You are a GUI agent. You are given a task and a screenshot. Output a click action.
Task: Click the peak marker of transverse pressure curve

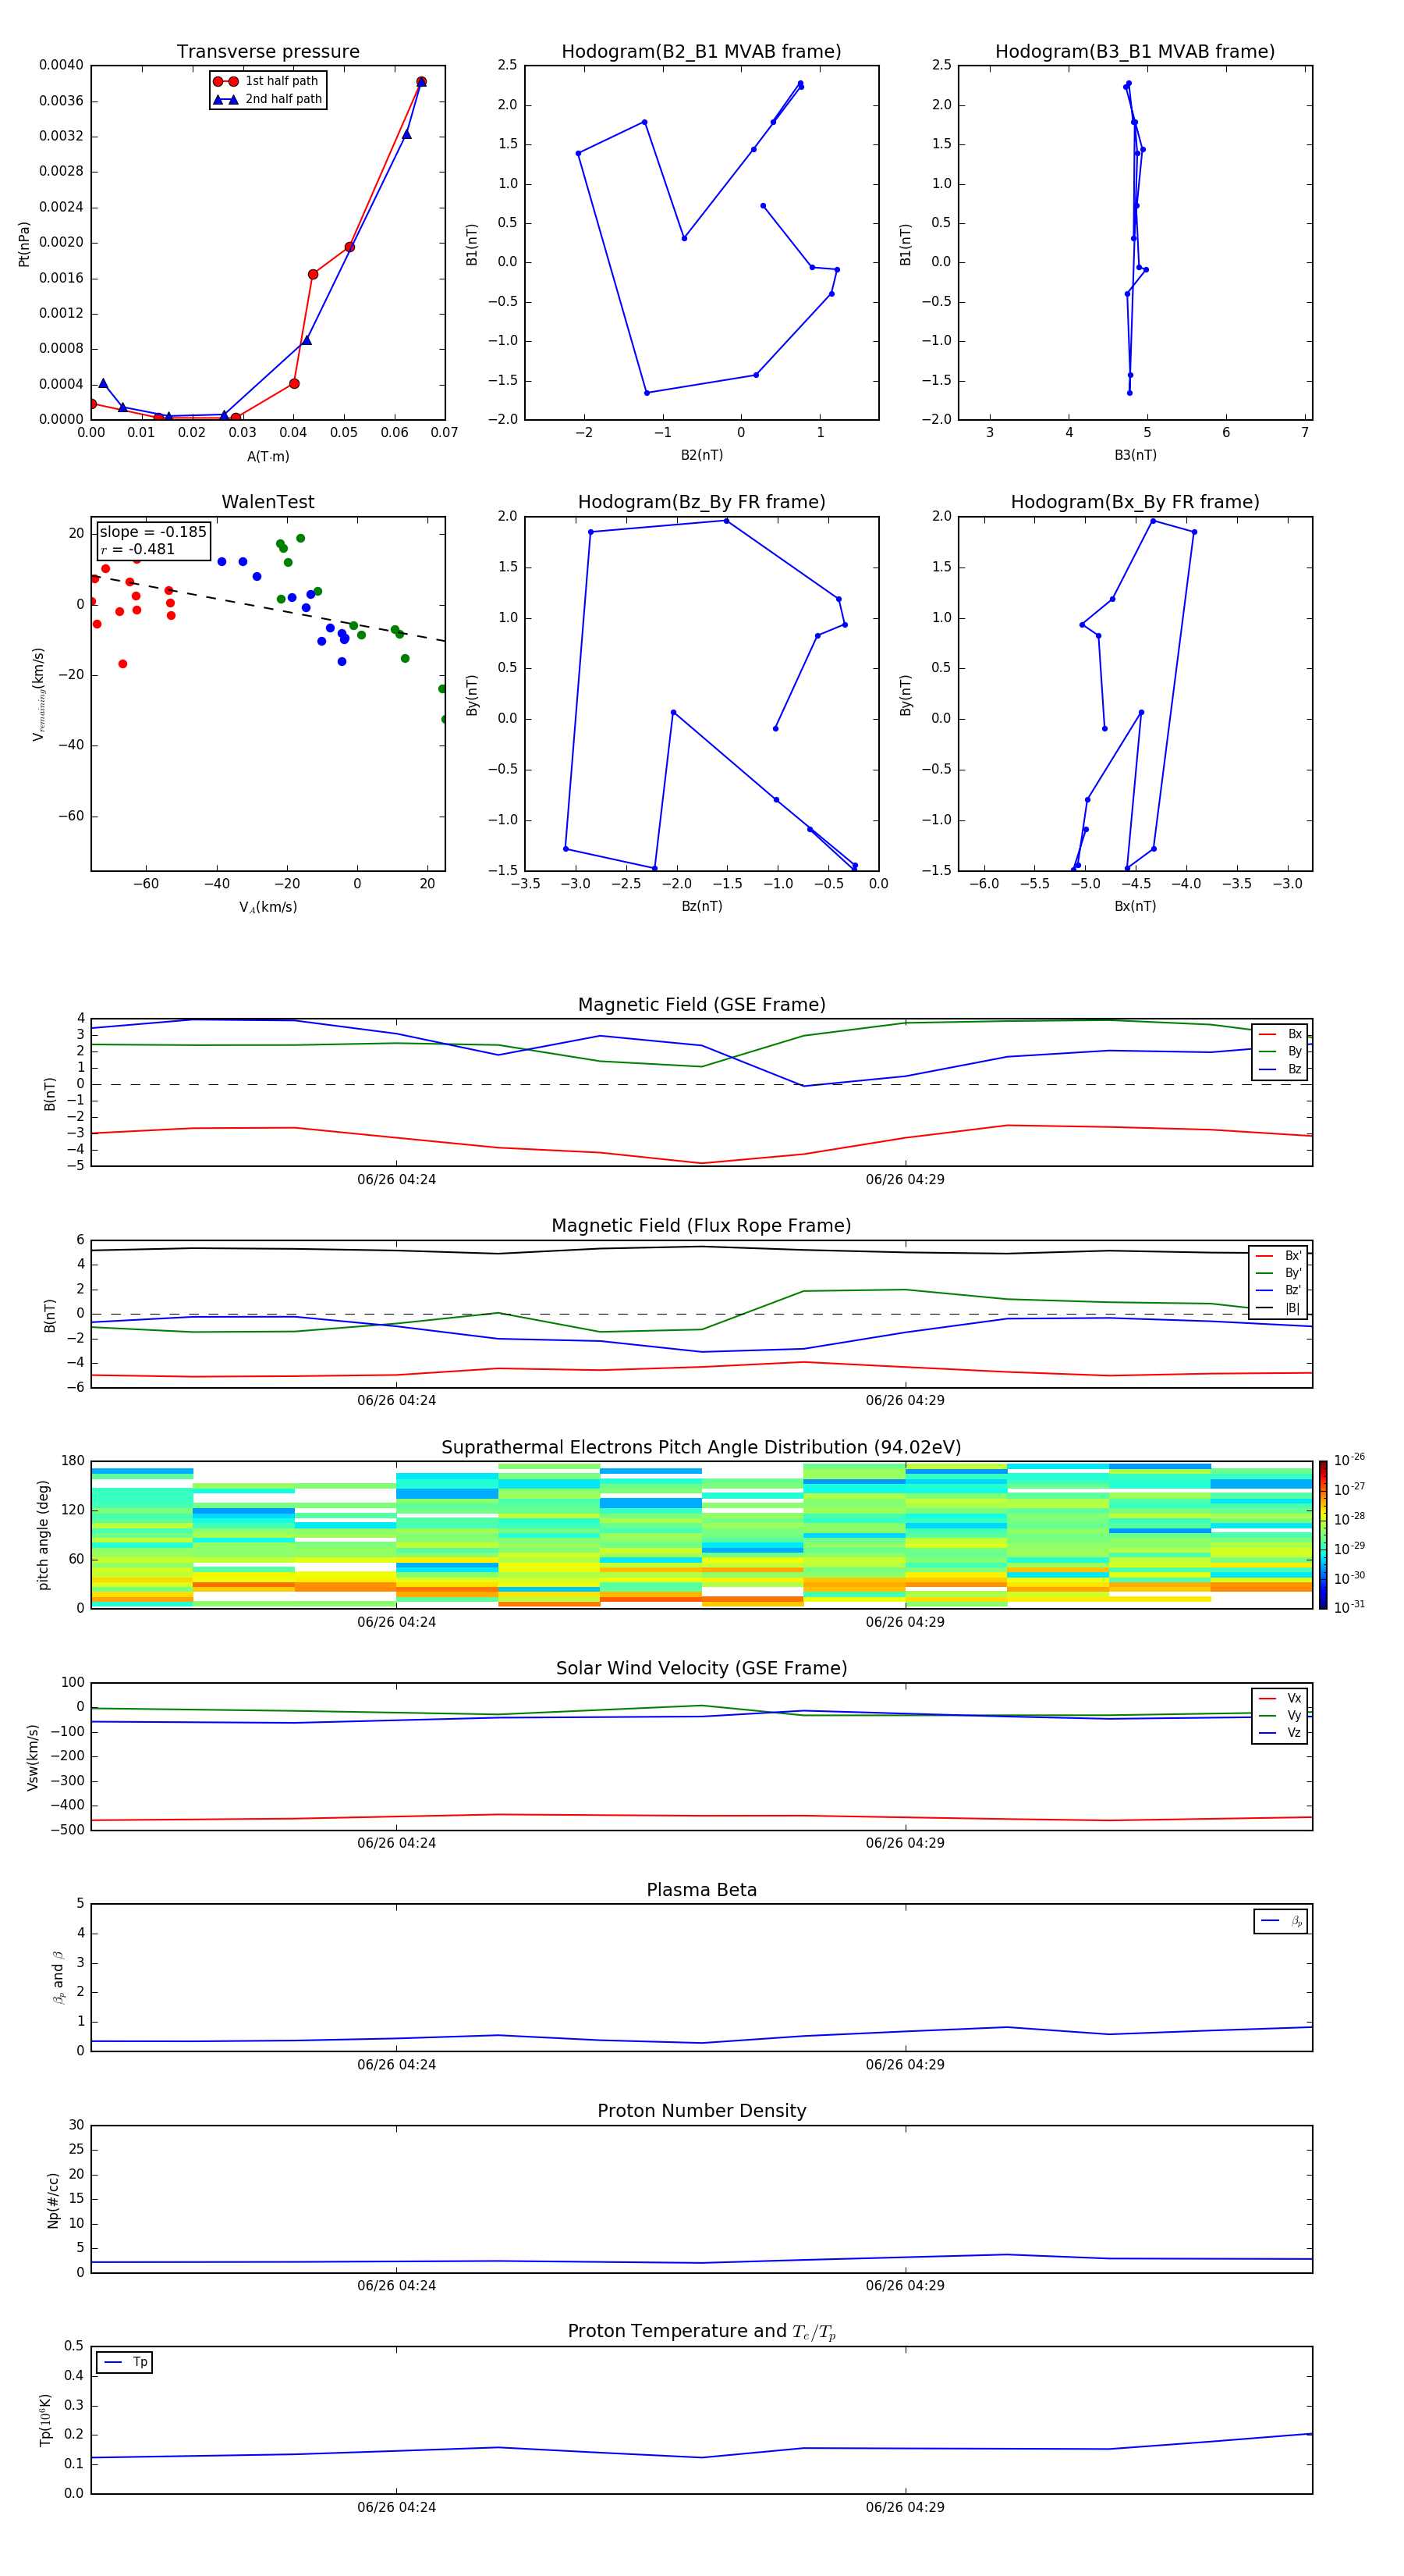420,82
